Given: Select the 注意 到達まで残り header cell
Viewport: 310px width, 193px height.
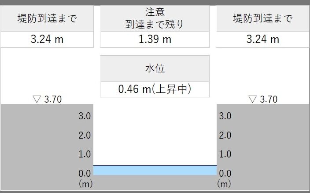Looking at the screenshot, I should [x=155, y=18].
